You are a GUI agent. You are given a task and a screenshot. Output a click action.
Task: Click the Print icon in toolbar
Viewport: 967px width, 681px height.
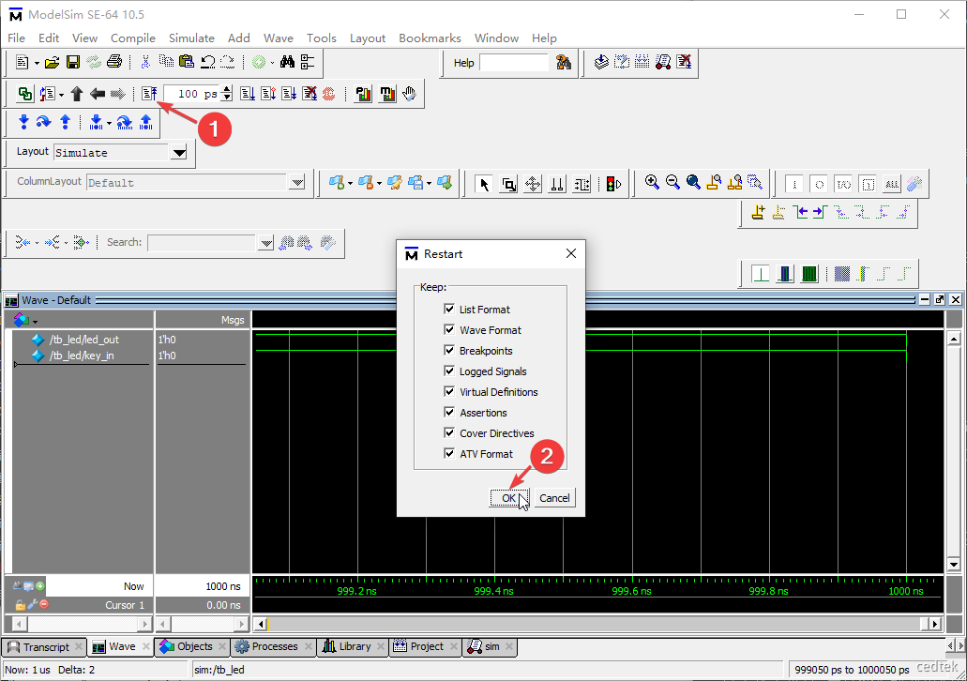(x=114, y=62)
